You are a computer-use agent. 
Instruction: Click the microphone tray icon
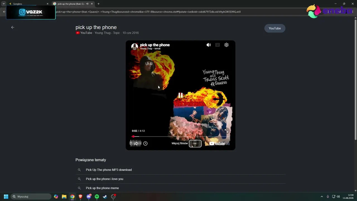coord(328,197)
